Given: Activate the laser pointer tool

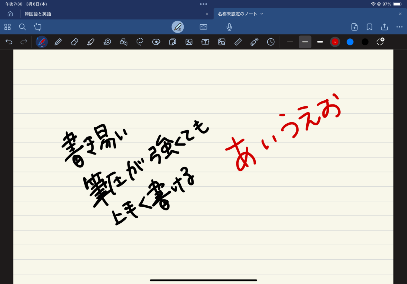Looking at the screenshot, I should (254, 42).
